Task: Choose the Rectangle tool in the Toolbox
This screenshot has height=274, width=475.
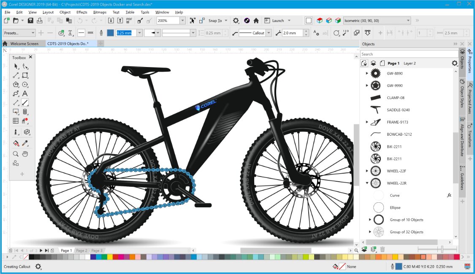Action: point(25,75)
